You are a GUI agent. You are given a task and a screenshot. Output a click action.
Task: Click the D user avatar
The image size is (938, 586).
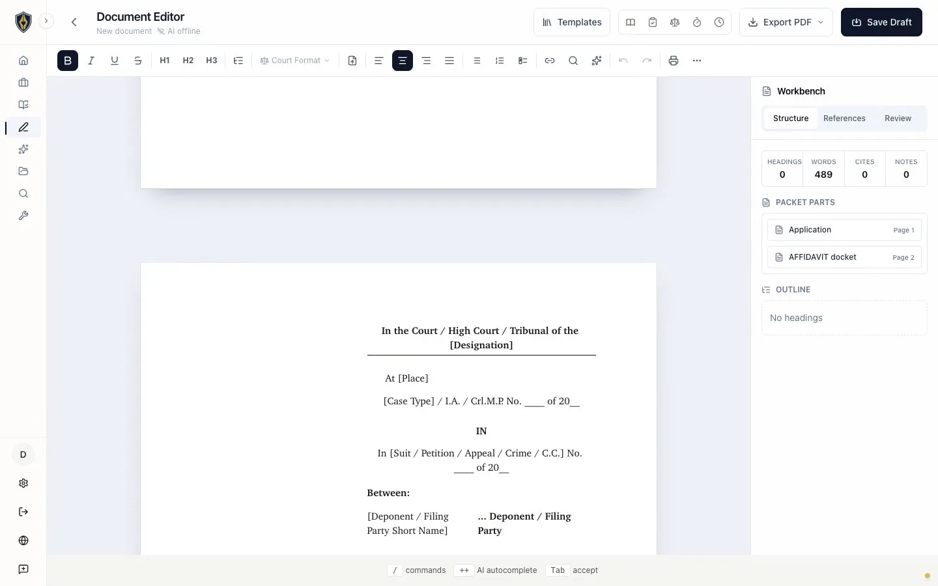click(x=23, y=454)
